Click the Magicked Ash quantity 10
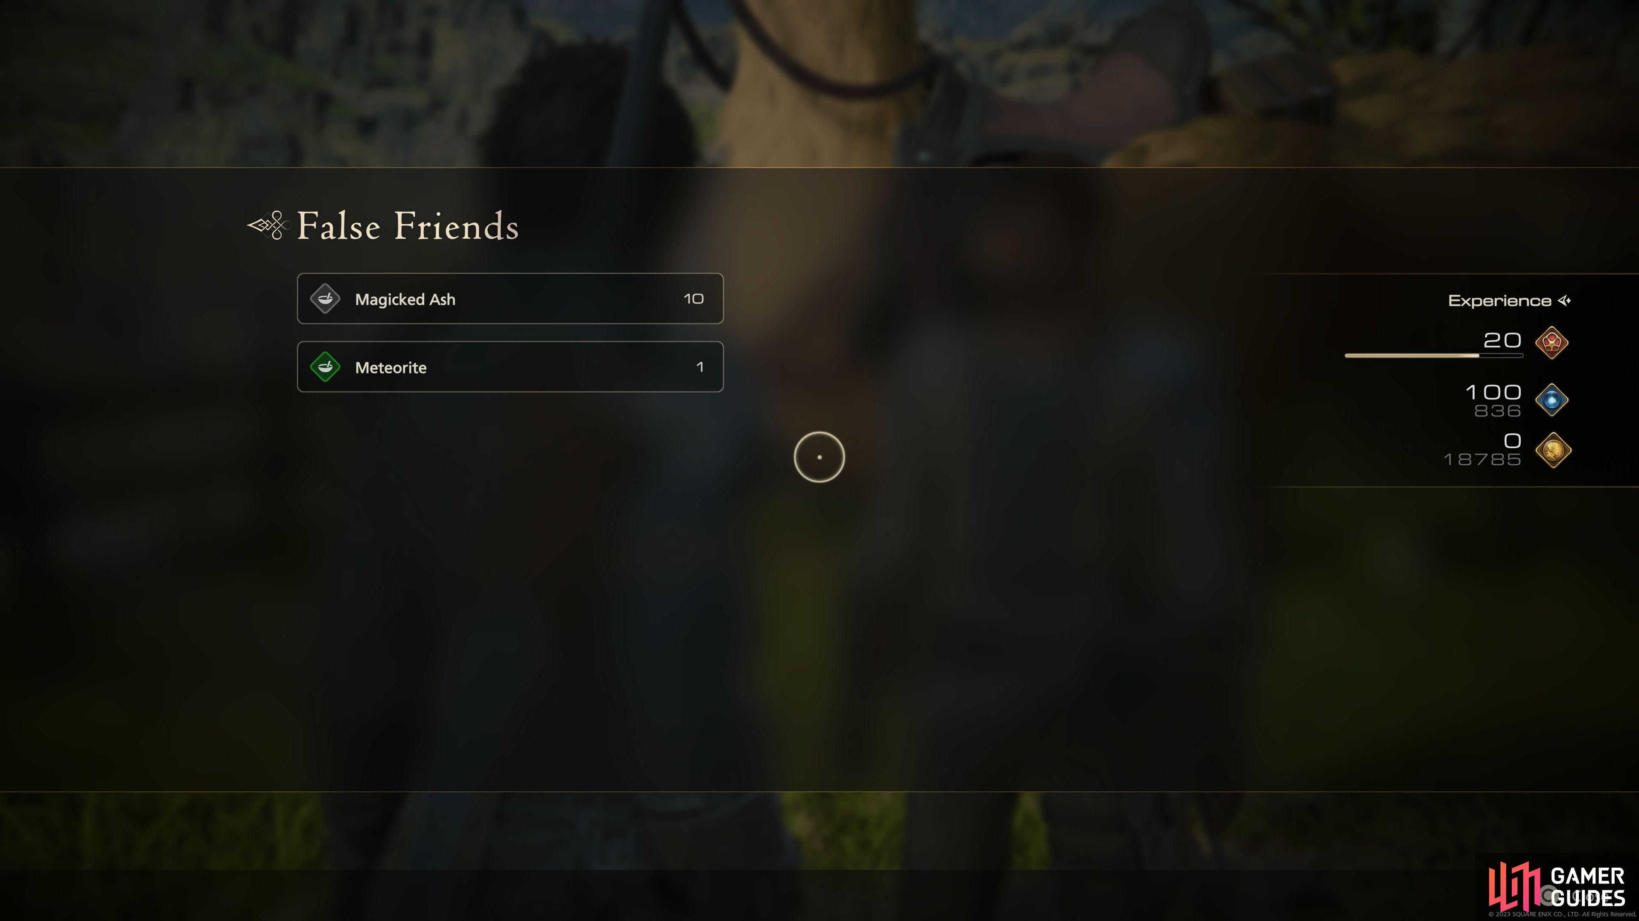The width and height of the screenshot is (1639, 921). click(x=694, y=299)
